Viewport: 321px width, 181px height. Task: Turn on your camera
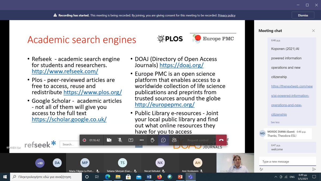pos(109,140)
